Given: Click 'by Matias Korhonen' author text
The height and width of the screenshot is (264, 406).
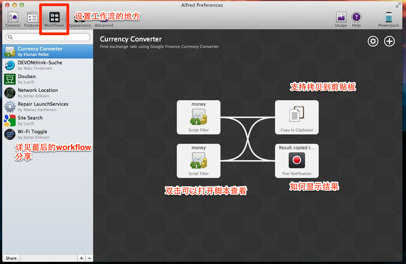Looking at the screenshot, I should pos(37,110).
